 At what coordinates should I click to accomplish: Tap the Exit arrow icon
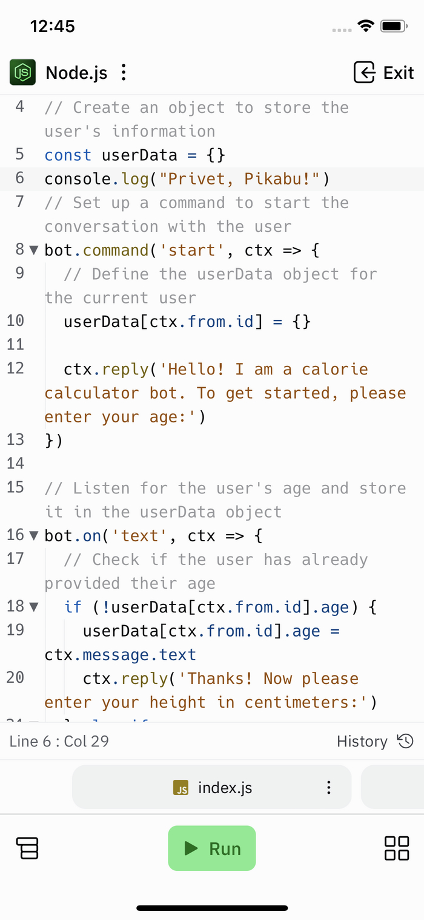365,73
